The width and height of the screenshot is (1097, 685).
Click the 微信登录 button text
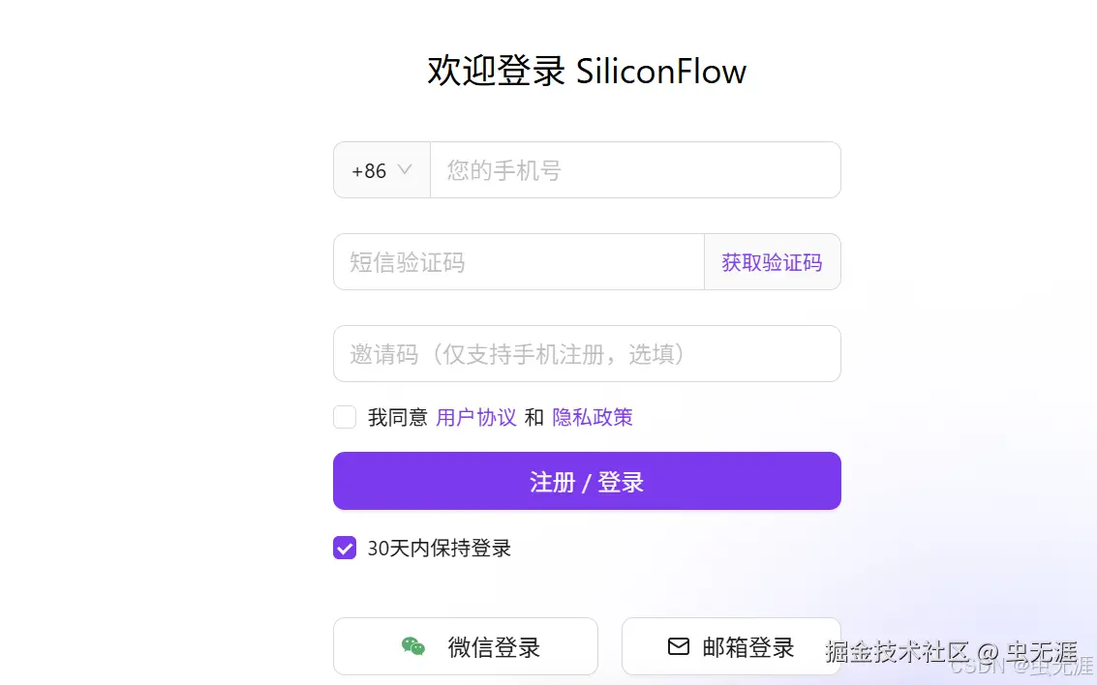(492, 646)
